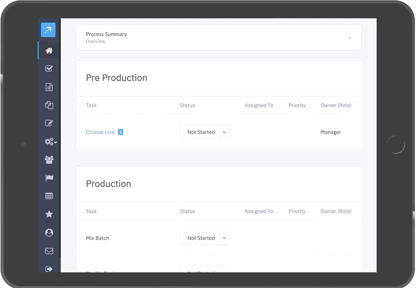This screenshot has width=416, height=288.
Task: Click the flag icon in sidebar
Action: (x=49, y=178)
